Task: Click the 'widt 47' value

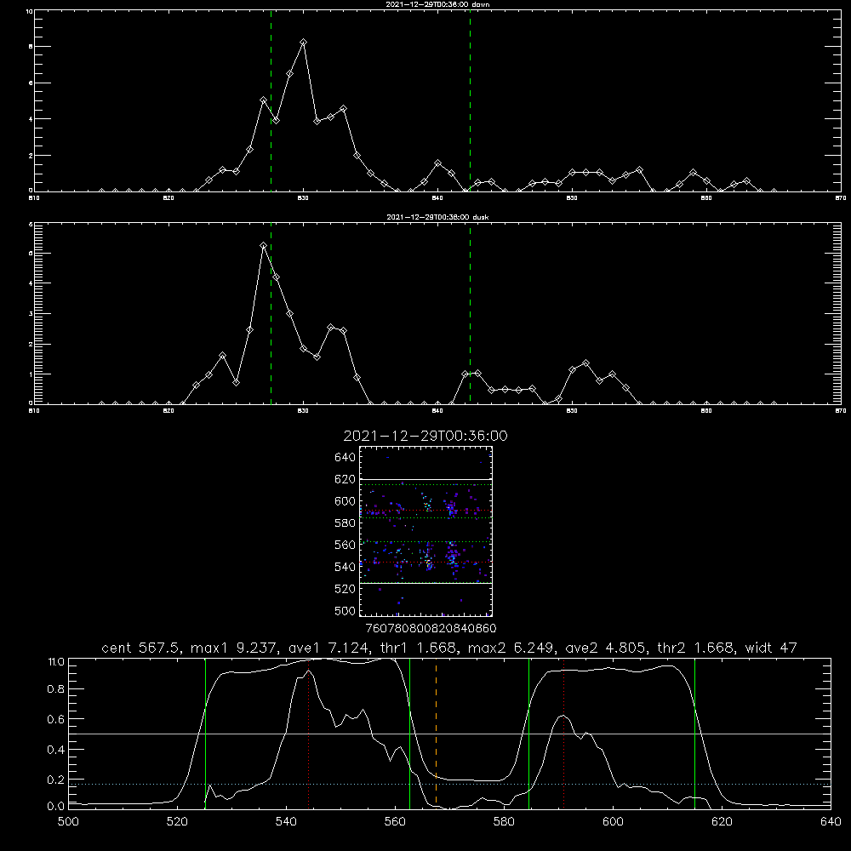Action: (x=771, y=648)
